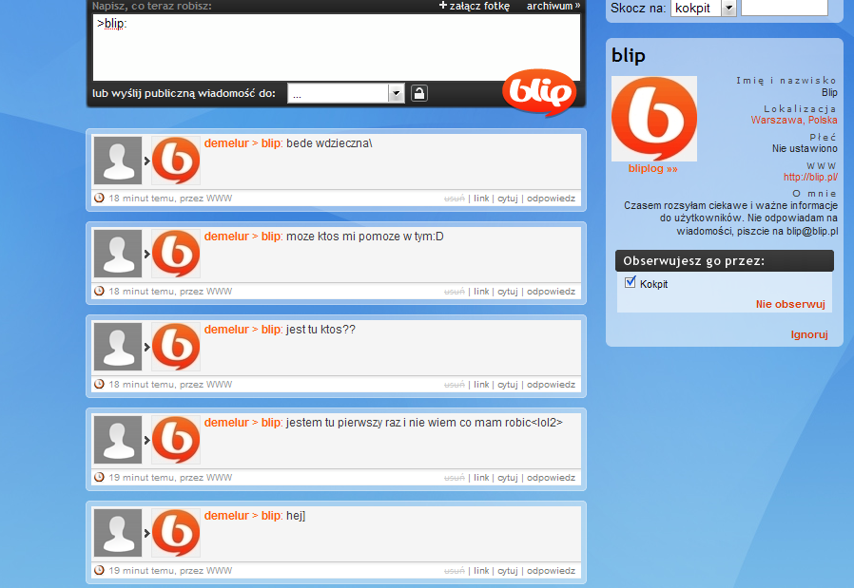The height and width of the screenshot is (588, 854).
Task: Click 'odpowiedz' on 'hej]' message
Action: (x=551, y=571)
